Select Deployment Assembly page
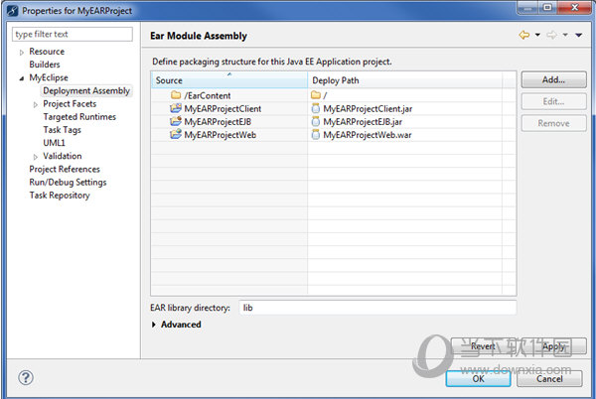 (x=86, y=90)
